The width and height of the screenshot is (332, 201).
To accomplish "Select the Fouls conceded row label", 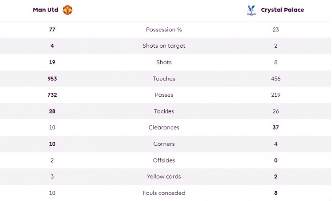I will click(x=164, y=193).
